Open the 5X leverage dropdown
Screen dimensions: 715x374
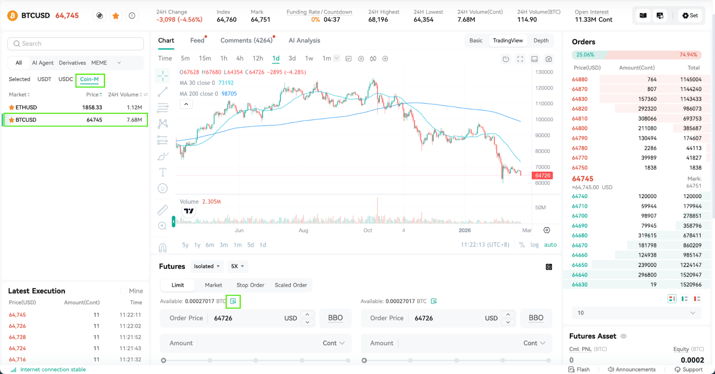(237, 266)
